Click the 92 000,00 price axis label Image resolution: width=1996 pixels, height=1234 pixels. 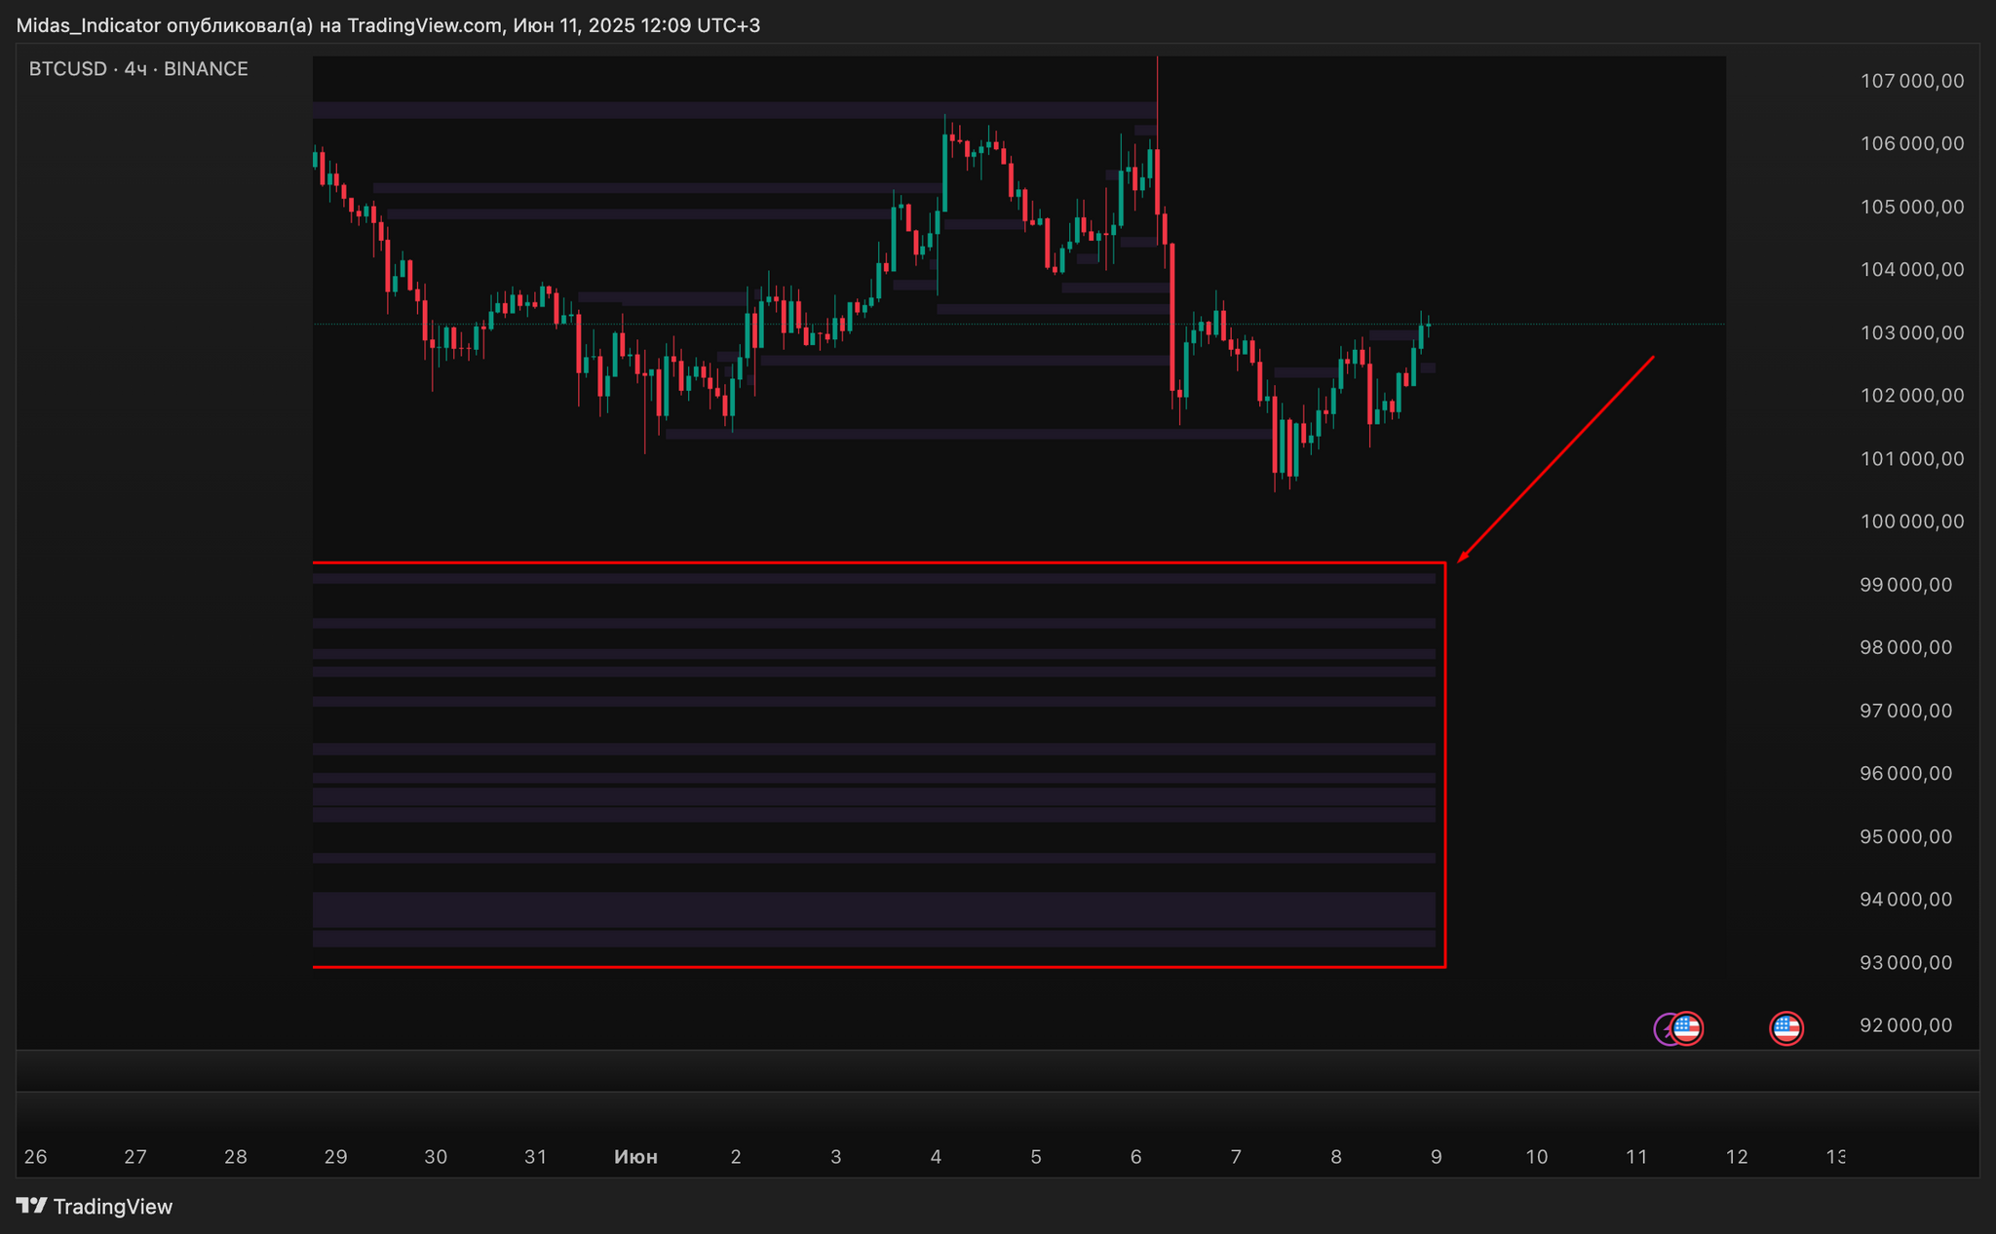1905,1025
